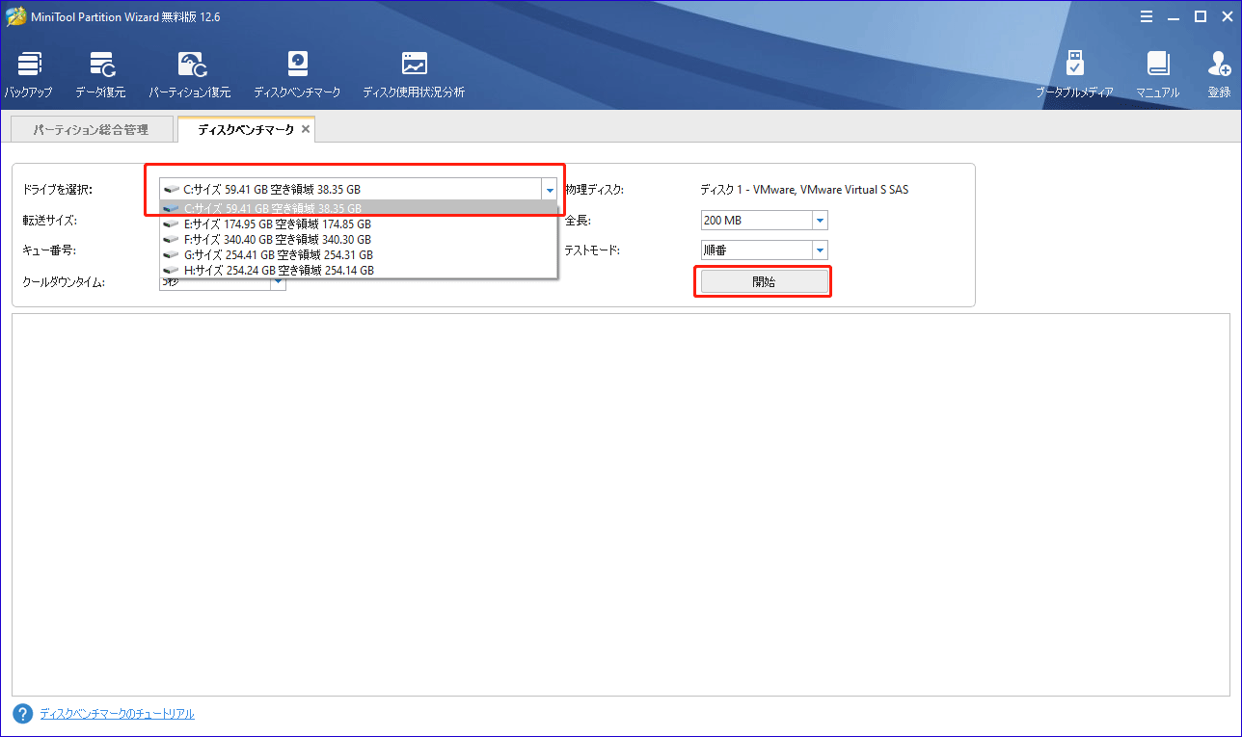Expand the クールダウンタイム dropdown
Screen dimensions: 1242x737
coord(279,282)
